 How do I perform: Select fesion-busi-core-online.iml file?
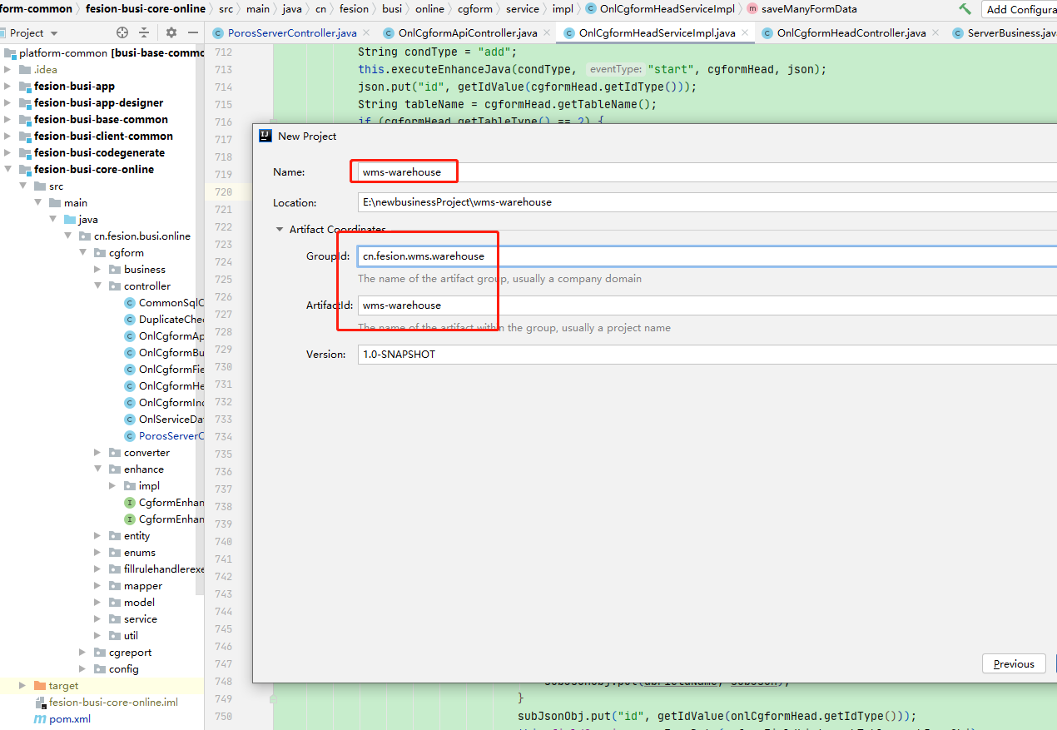pos(113,702)
